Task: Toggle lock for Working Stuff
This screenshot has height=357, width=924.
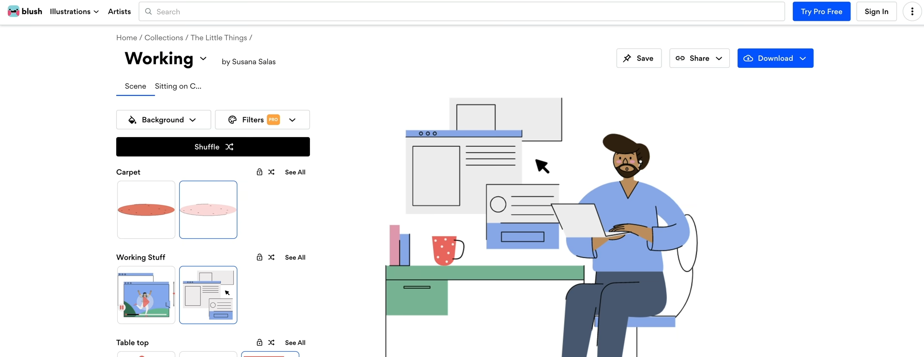Action: click(260, 257)
